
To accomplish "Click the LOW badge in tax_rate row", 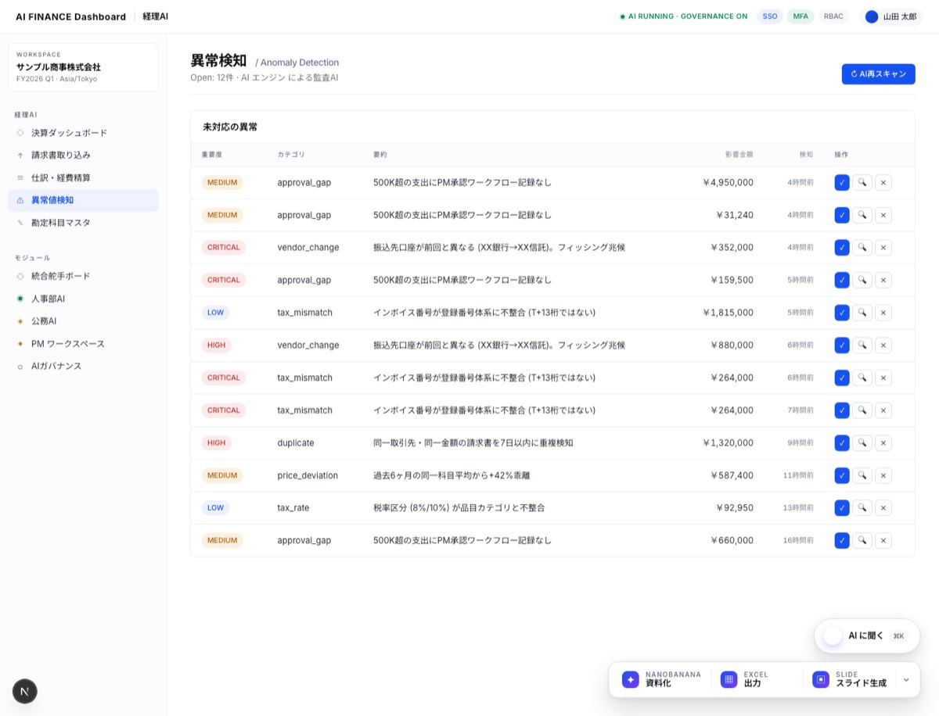I will [x=215, y=508].
